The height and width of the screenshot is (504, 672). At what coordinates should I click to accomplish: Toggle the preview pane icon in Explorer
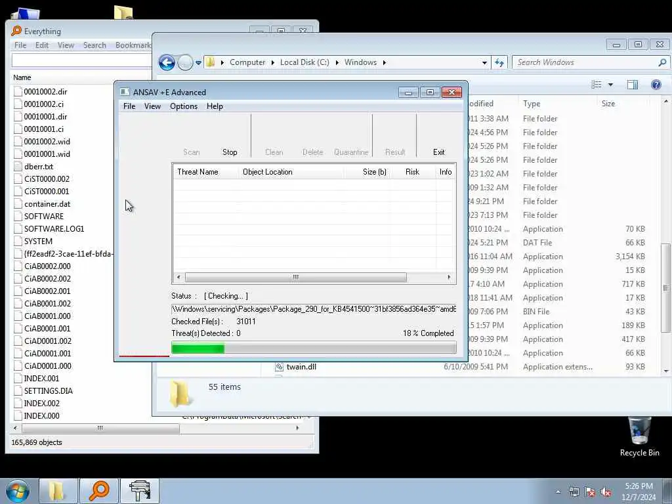click(x=633, y=85)
